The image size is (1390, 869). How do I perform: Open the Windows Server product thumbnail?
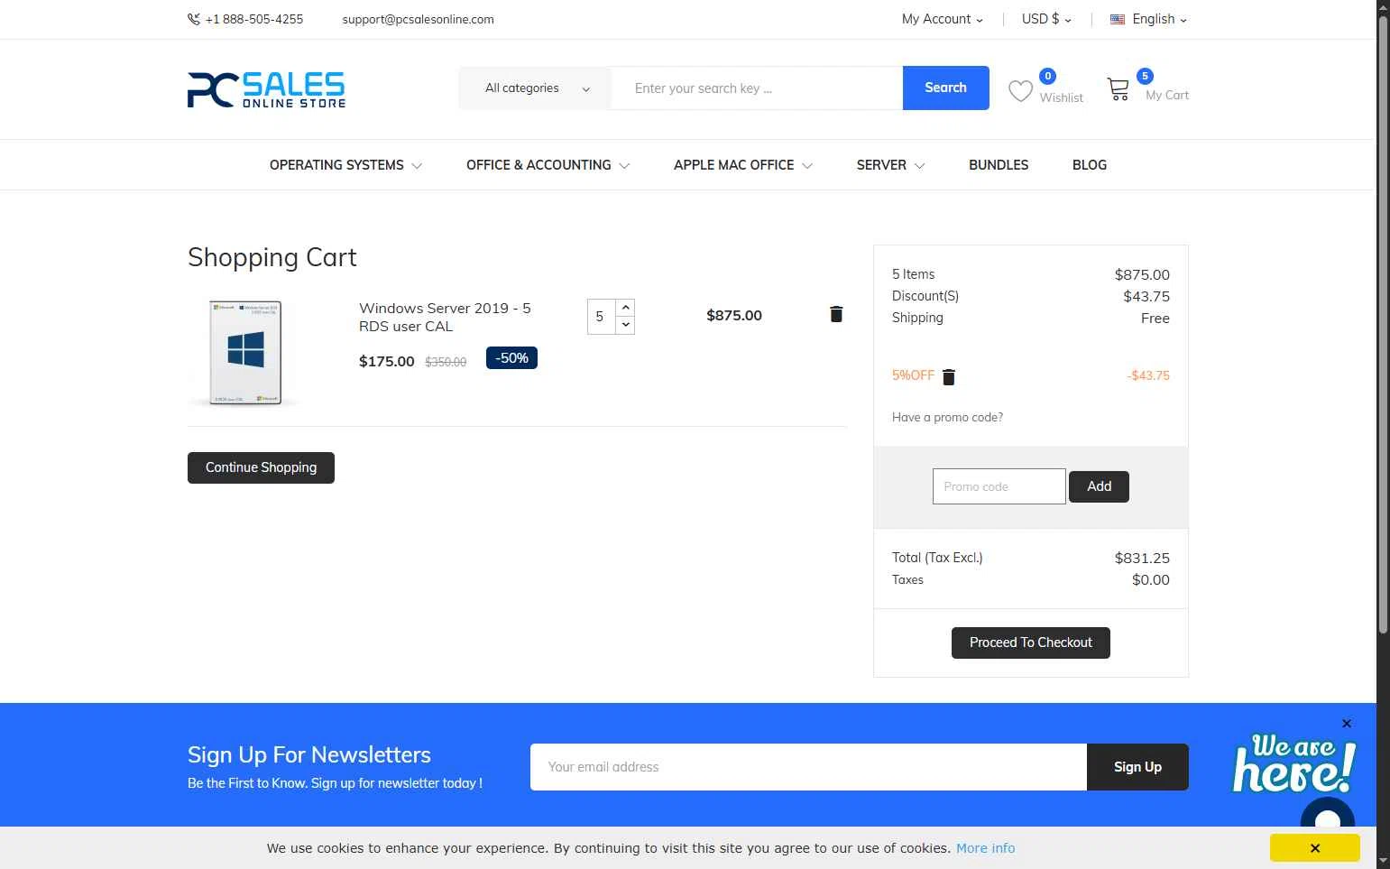[245, 352]
